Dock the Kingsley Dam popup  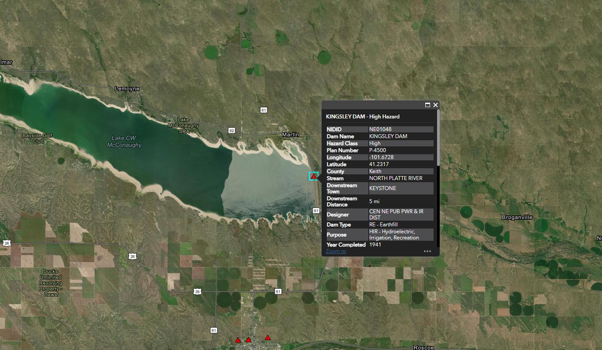coord(427,105)
